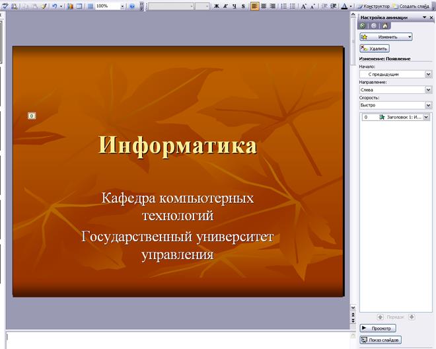The image size is (436, 349).
Task: Toggle underline Ч formatting
Action: 235,6
